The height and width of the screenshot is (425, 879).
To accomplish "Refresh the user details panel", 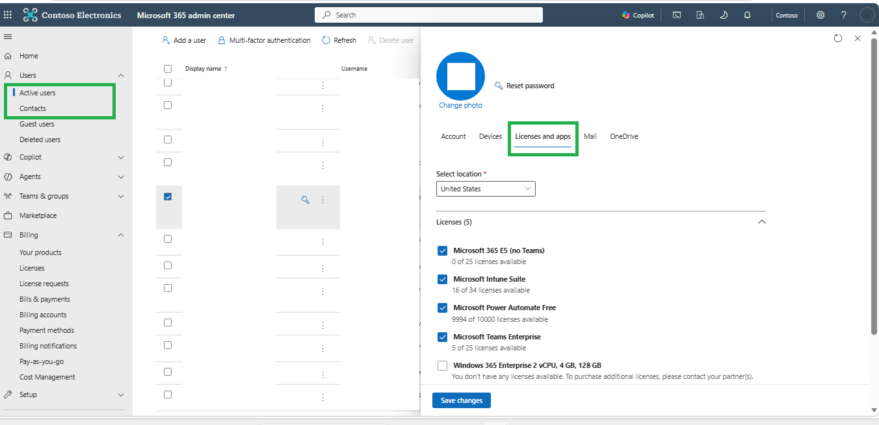I will coord(838,38).
